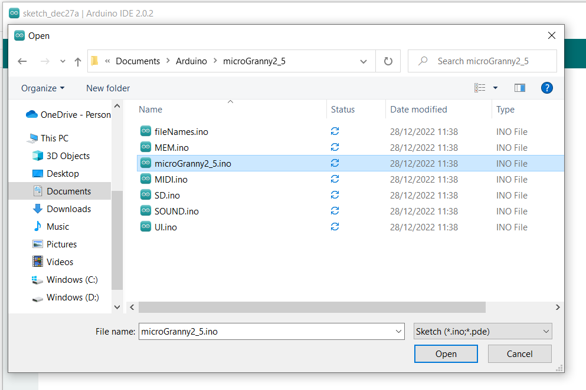
Task: Sort files by Status column
Action: (x=343, y=110)
